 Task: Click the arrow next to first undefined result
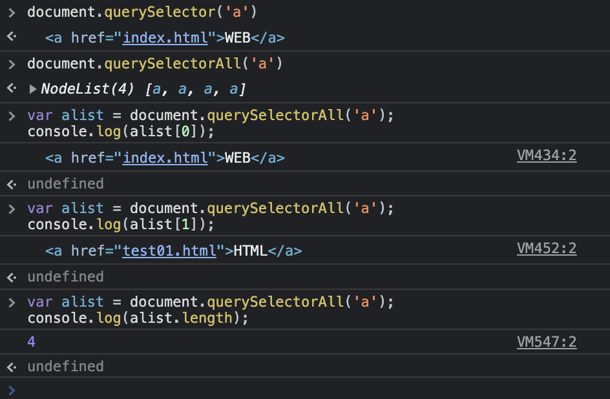10,184
